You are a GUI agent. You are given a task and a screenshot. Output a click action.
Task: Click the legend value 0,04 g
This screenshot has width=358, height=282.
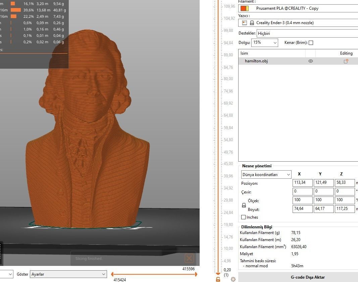[x=59, y=36]
